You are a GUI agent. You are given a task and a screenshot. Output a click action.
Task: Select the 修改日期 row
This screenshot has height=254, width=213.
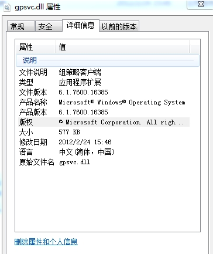pyautogui.click(x=104, y=142)
